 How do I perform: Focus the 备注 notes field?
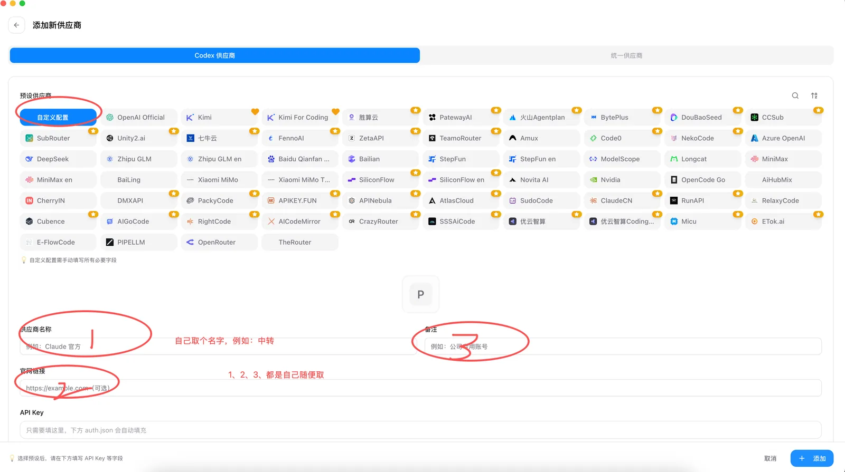click(623, 346)
